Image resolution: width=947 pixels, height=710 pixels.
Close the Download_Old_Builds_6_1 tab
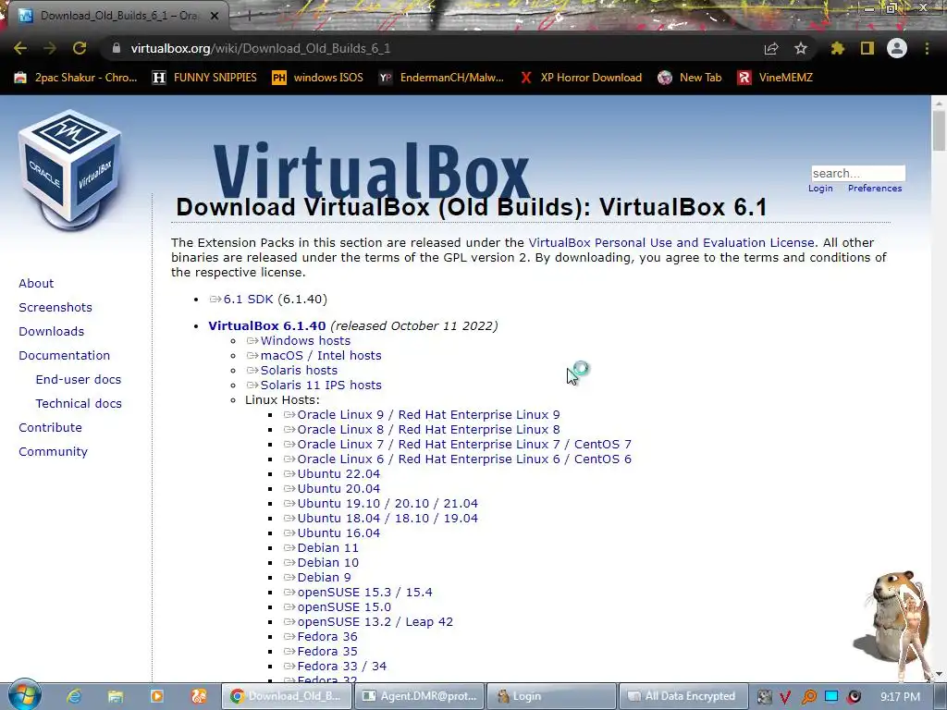coord(215,16)
